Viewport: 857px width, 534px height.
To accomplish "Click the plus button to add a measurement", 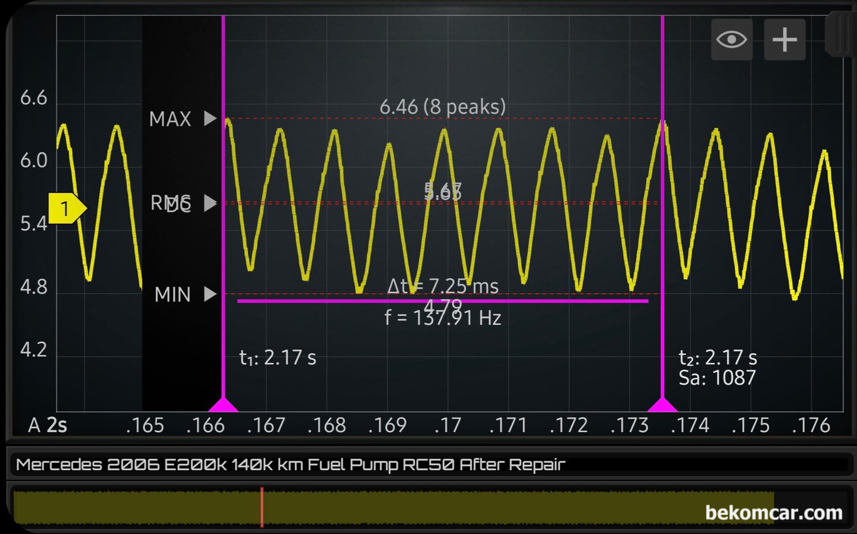I will click(x=785, y=39).
